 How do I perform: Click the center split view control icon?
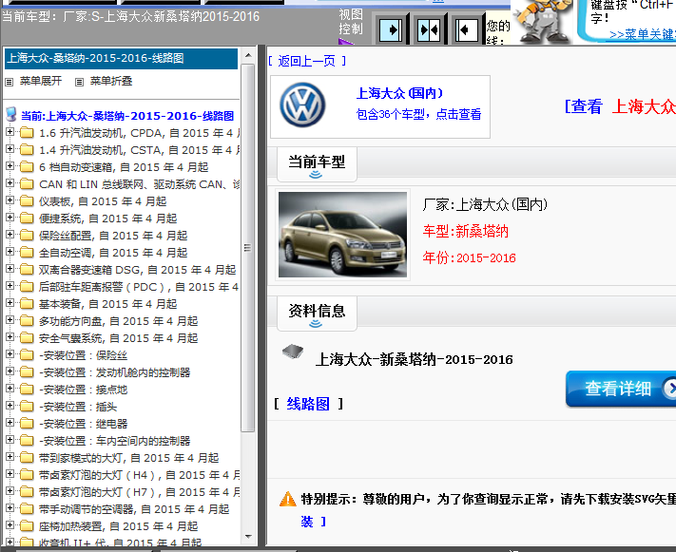coord(429,30)
